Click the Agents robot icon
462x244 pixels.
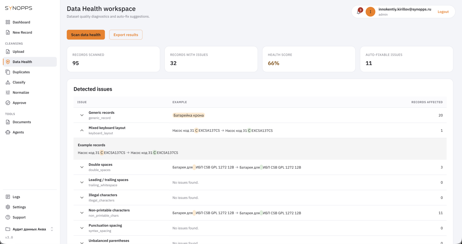point(8,132)
